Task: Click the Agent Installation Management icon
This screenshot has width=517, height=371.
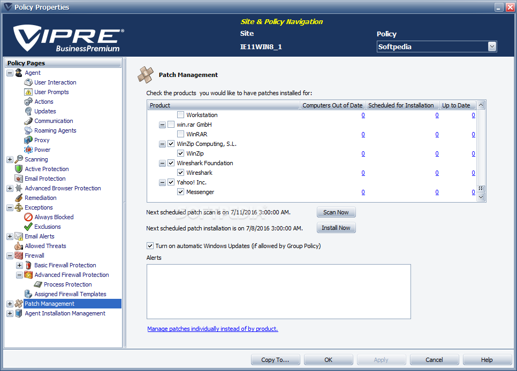Action: (x=19, y=313)
